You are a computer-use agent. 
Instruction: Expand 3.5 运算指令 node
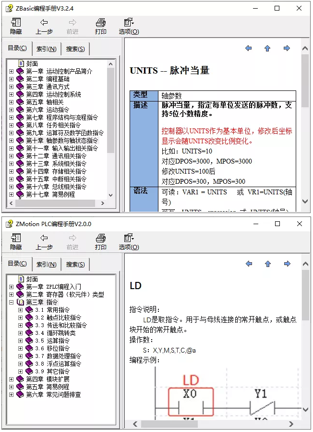(x=20, y=341)
